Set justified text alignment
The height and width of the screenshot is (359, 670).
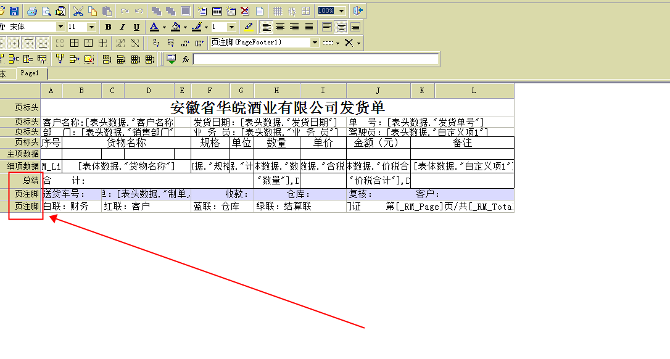[309, 27]
